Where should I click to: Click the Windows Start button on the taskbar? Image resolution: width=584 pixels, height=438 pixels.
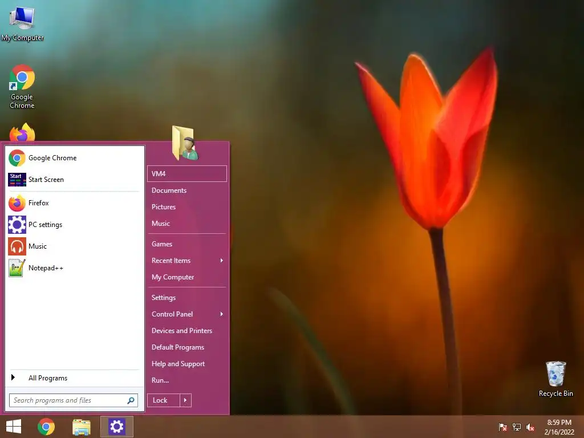pyautogui.click(x=14, y=427)
